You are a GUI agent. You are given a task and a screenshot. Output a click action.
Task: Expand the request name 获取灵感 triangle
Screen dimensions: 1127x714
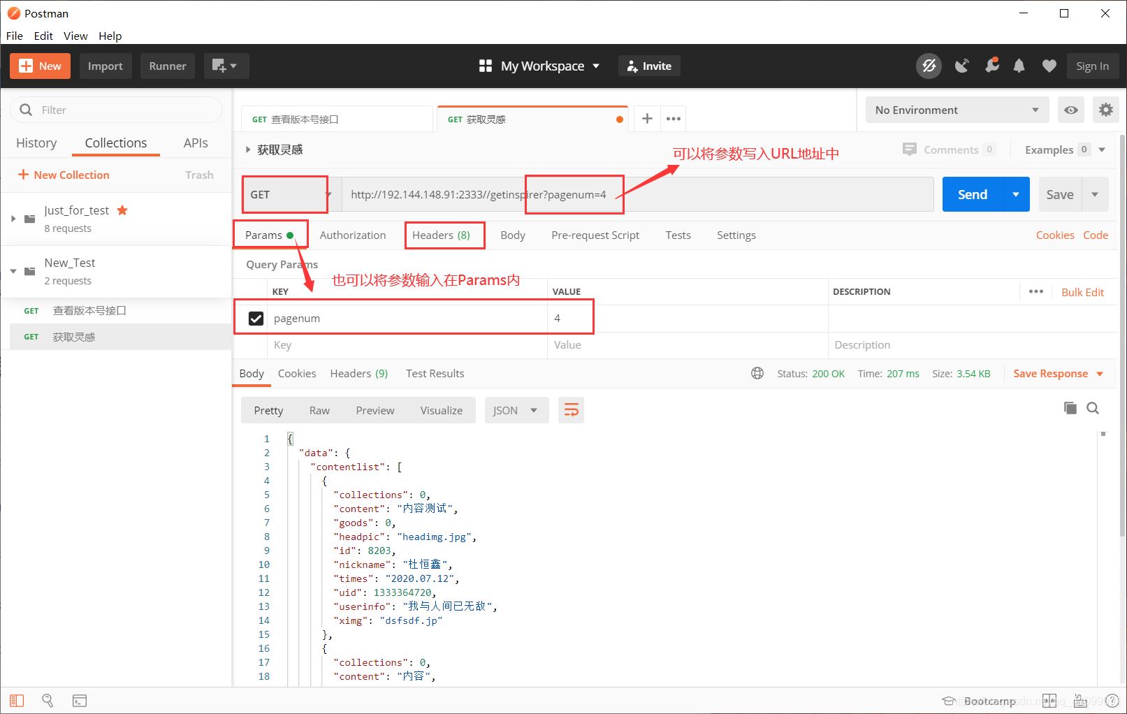247,150
